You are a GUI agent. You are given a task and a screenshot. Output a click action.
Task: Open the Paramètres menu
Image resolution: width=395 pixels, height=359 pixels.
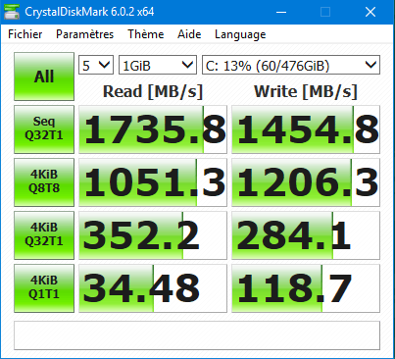pyautogui.click(x=84, y=34)
